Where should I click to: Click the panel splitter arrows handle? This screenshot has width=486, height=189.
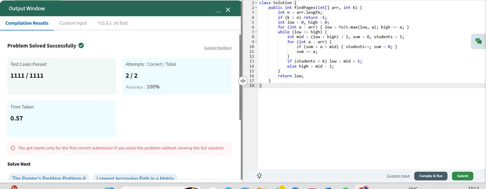(243, 80)
